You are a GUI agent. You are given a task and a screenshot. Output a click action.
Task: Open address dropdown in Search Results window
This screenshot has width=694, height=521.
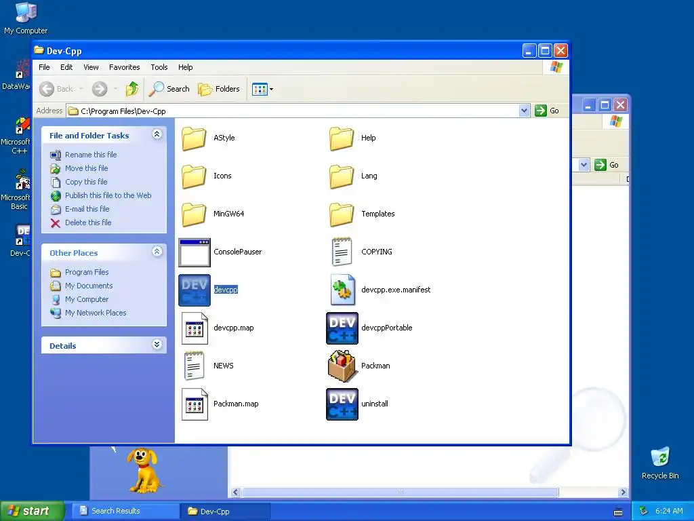point(584,166)
